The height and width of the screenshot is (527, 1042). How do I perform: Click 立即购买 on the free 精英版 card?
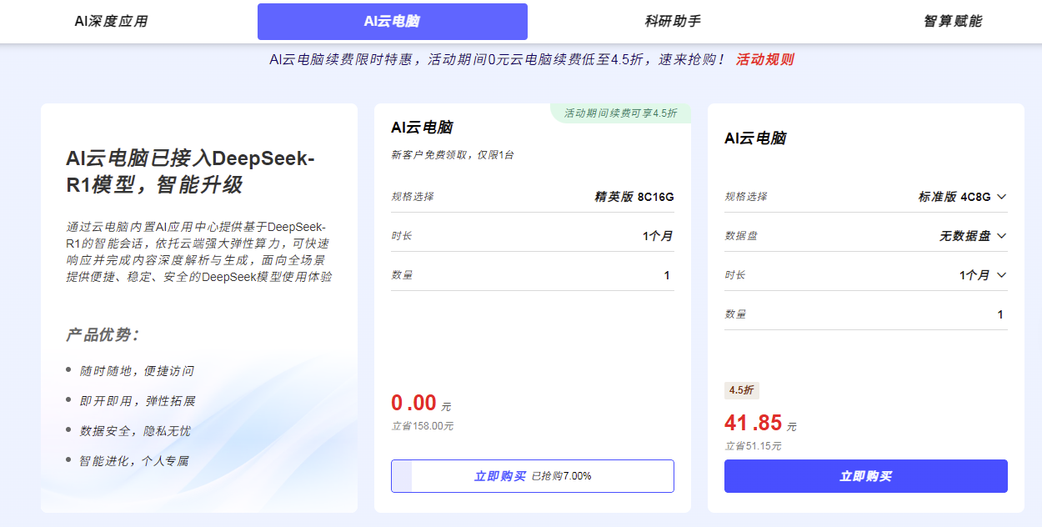pyautogui.click(x=500, y=476)
